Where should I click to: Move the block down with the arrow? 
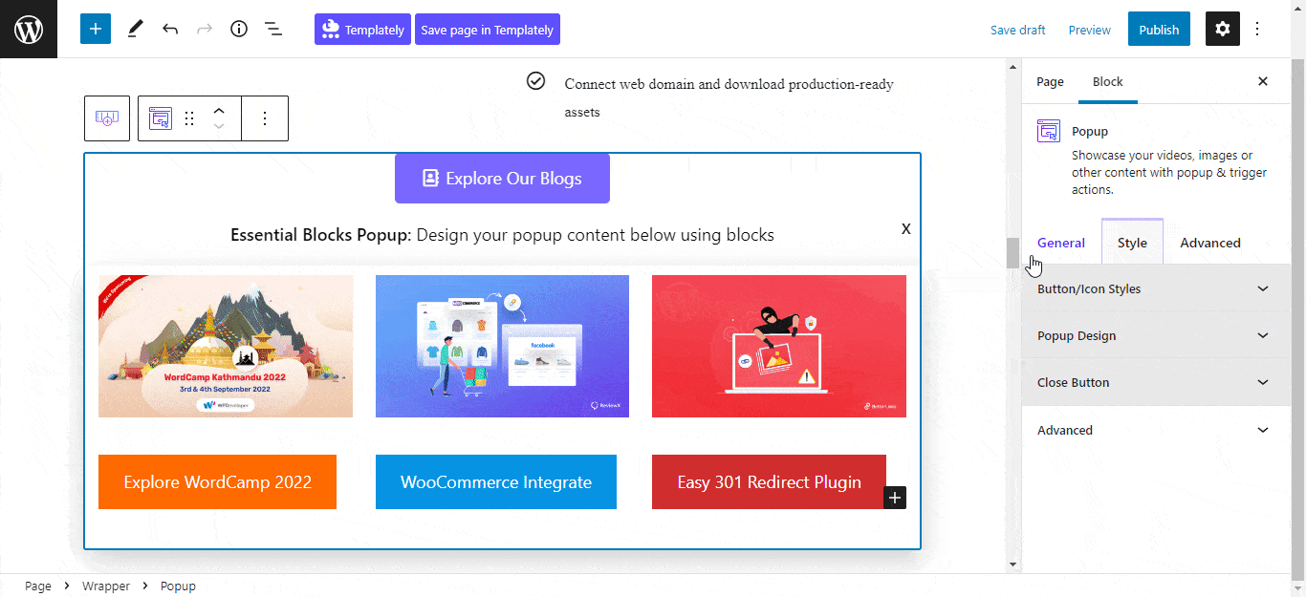coord(219,127)
